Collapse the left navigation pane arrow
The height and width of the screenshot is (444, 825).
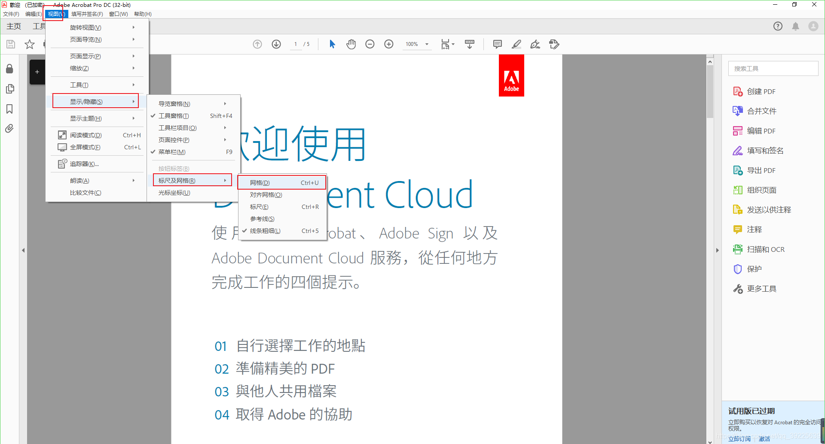[x=23, y=250]
